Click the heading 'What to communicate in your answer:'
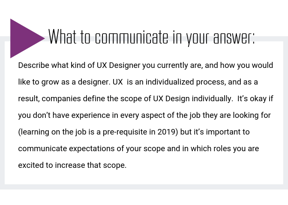This screenshot has width=288, height=205. tap(152, 37)
